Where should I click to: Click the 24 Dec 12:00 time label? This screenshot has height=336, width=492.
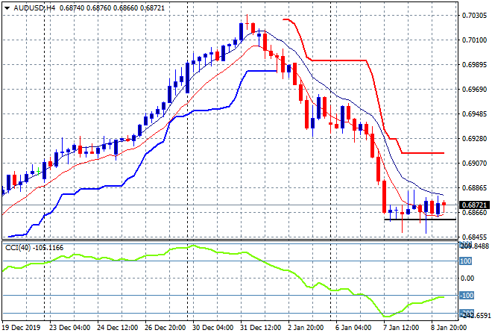click(x=117, y=328)
